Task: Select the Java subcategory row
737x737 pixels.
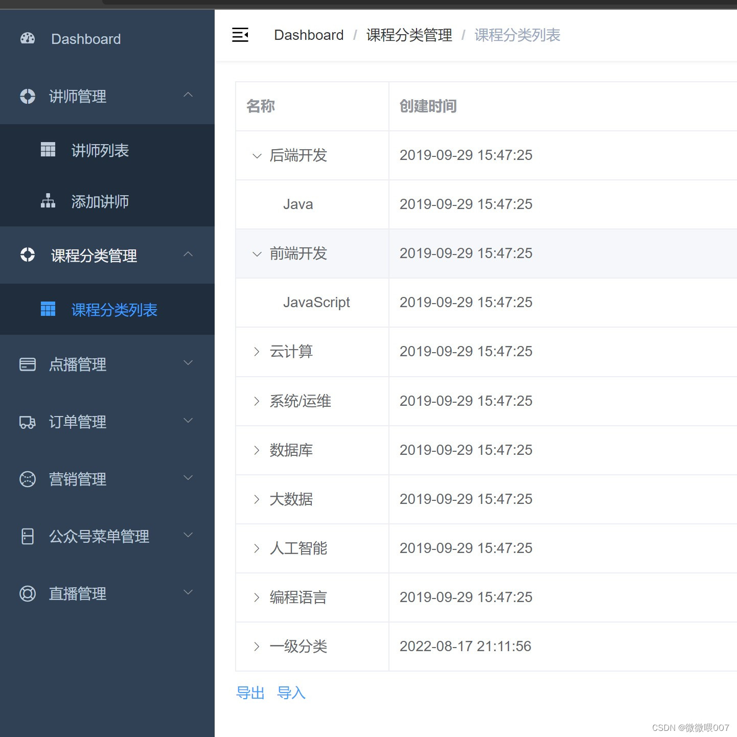Action: pyautogui.click(x=486, y=204)
